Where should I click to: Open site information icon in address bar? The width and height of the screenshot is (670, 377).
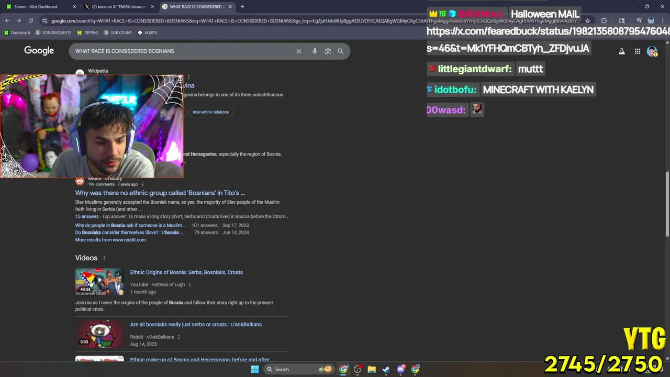coord(45,20)
